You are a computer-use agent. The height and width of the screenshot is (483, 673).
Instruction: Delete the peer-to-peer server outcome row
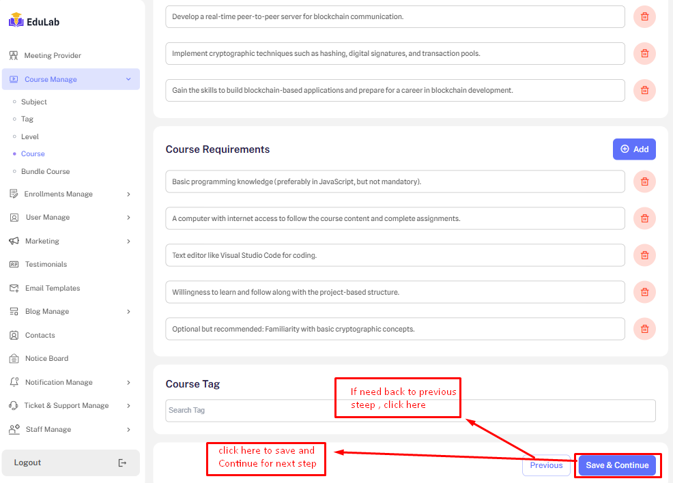[x=644, y=17]
